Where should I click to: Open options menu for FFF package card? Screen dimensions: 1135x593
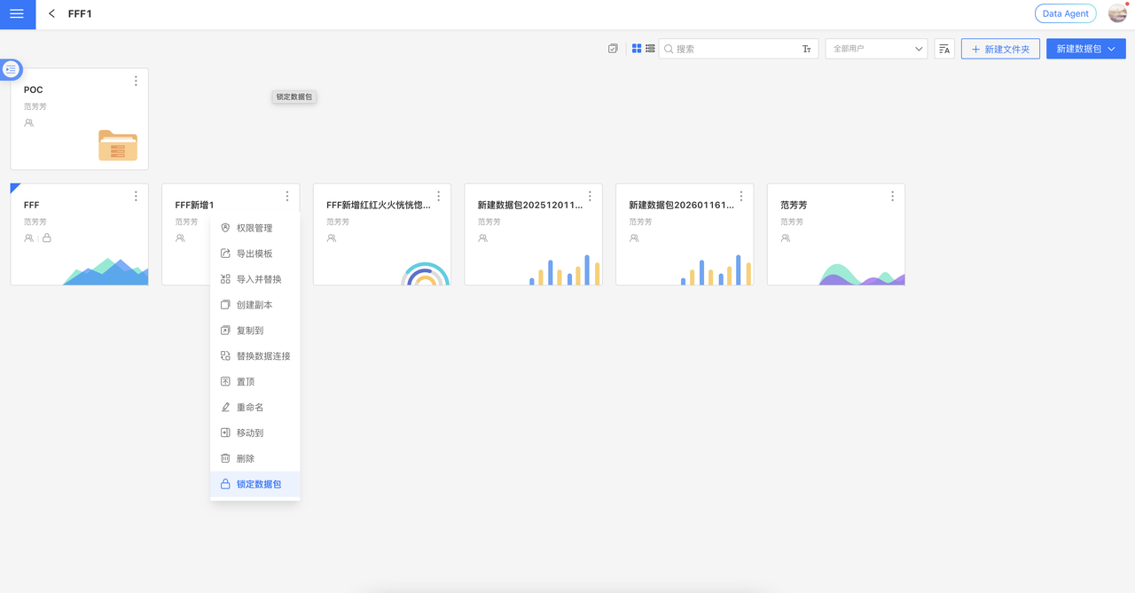coord(136,196)
